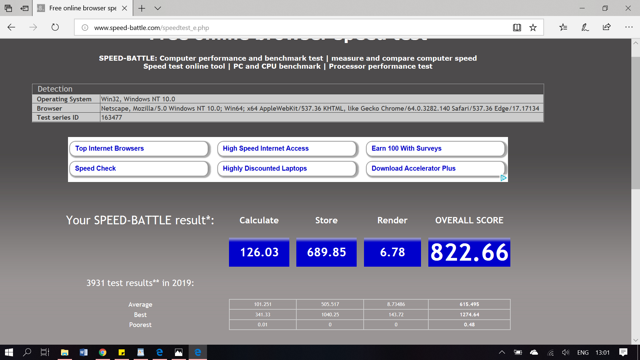Open Settings and more ellipsis menu
Image resolution: width=640 pixels, height=360 pixels.
pos(629,27)
